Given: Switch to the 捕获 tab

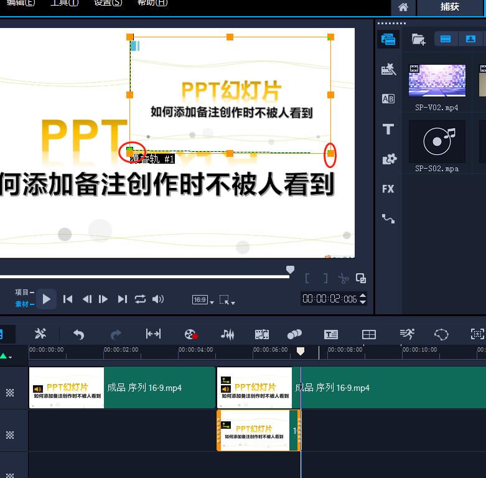Looking at the screenshot, I should pos(449,7).
